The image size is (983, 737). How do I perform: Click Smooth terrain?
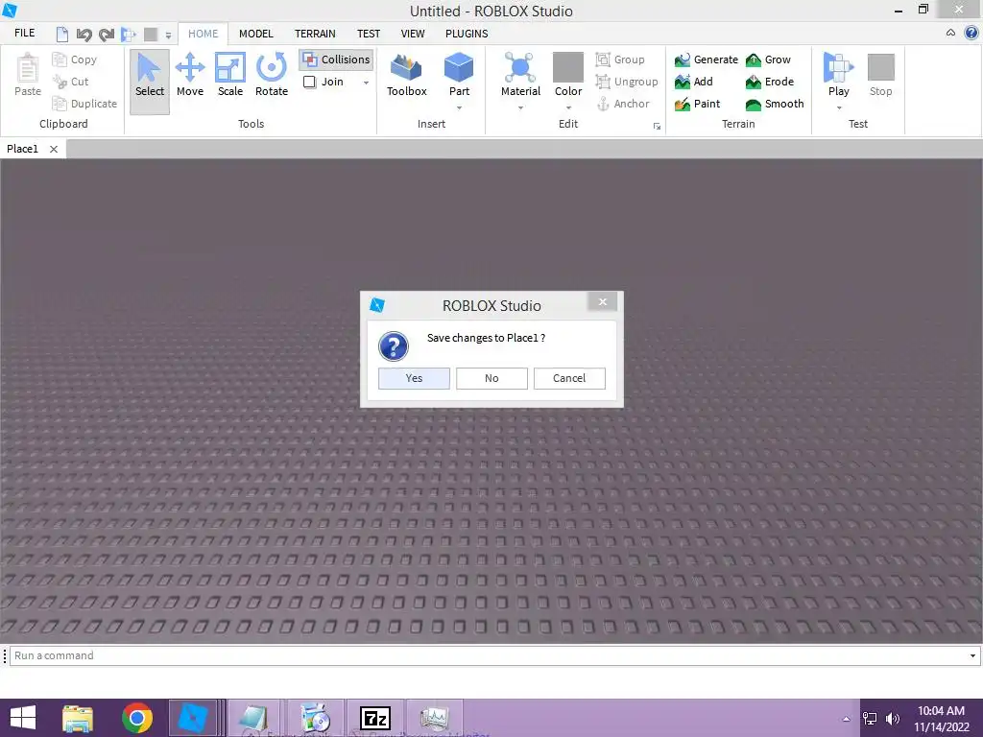pyautogui.click(x=775, y=104)
